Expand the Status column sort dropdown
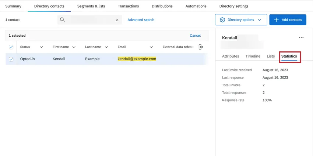This screenshot has height=156, width=313. click(41, 47)
